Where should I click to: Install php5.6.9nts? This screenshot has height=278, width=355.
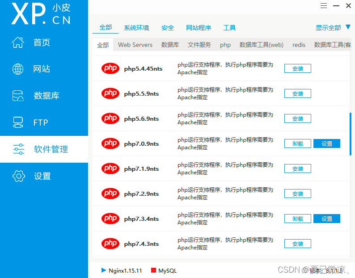(298, 118)
